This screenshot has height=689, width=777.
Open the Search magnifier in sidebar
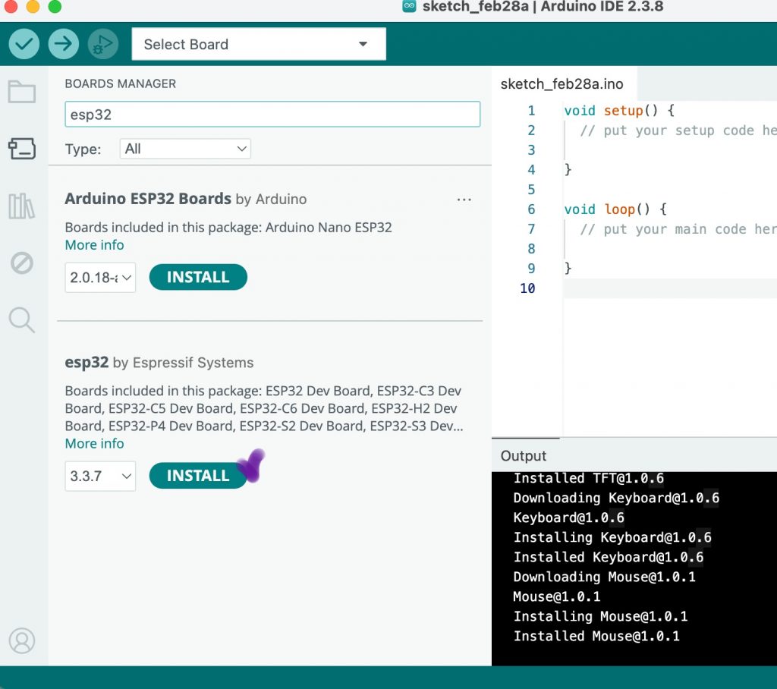pyautogui.click(x=21, y=320)
